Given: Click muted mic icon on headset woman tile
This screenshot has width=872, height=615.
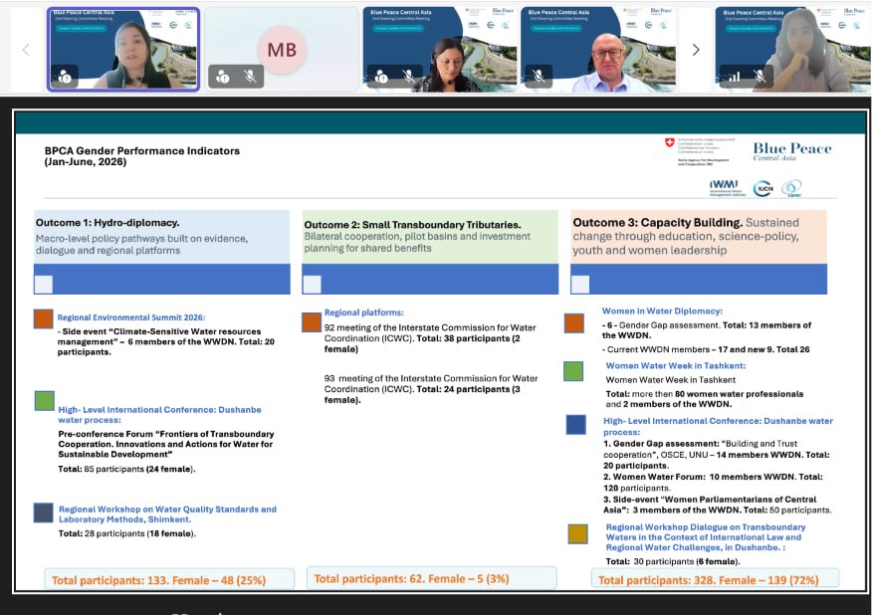Looking at the screenshot, I should [409, 77].
